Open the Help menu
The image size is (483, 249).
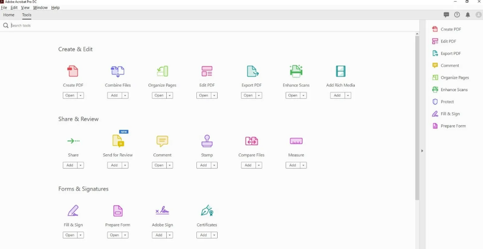tap(55, 8)
